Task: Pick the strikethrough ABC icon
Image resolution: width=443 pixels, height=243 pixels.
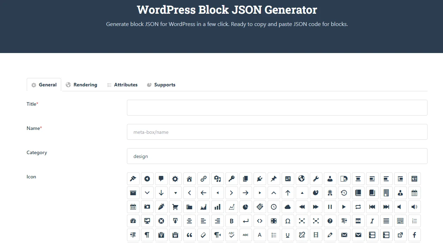Action: coord(246,235)
